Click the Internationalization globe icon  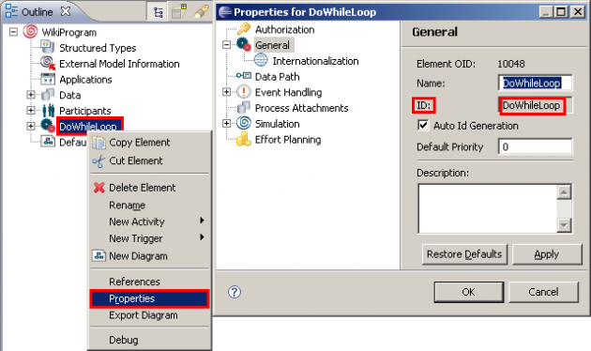(x=261, y=60)
